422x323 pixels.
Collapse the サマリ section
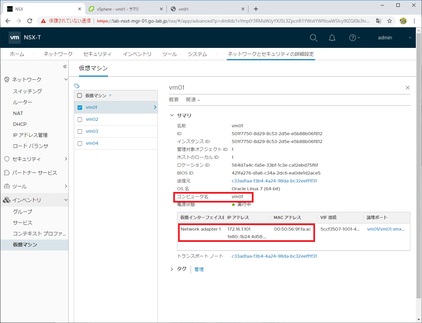[172, 115]
